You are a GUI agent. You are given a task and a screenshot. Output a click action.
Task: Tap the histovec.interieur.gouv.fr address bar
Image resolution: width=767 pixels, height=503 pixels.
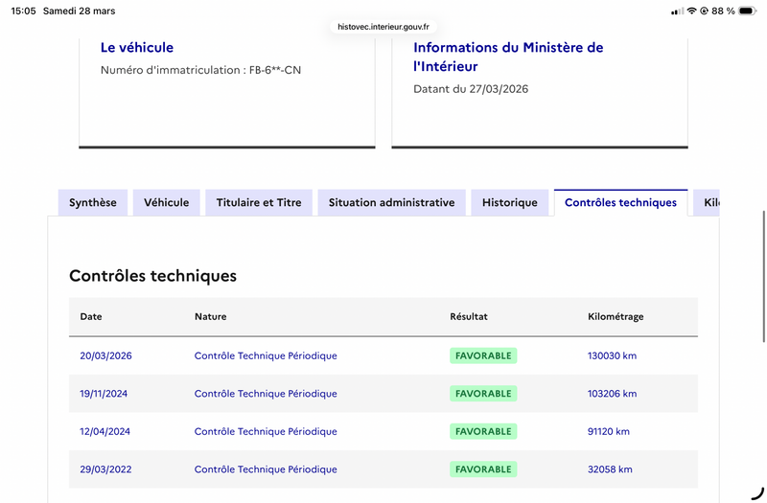[x=383, y=27]
